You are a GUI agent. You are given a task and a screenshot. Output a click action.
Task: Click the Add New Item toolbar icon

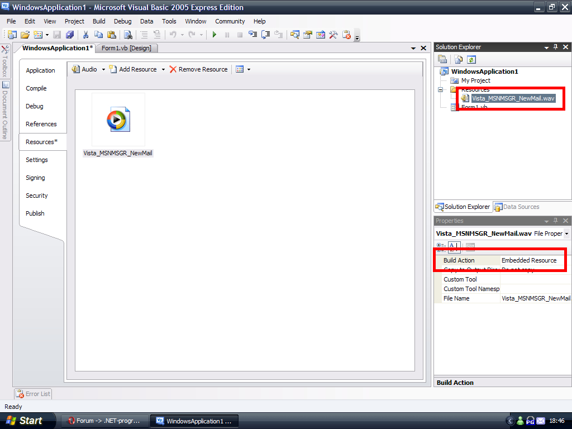[37, 35]
